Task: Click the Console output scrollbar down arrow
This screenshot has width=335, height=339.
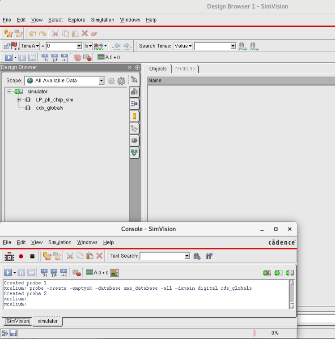Action: point(292,306)
